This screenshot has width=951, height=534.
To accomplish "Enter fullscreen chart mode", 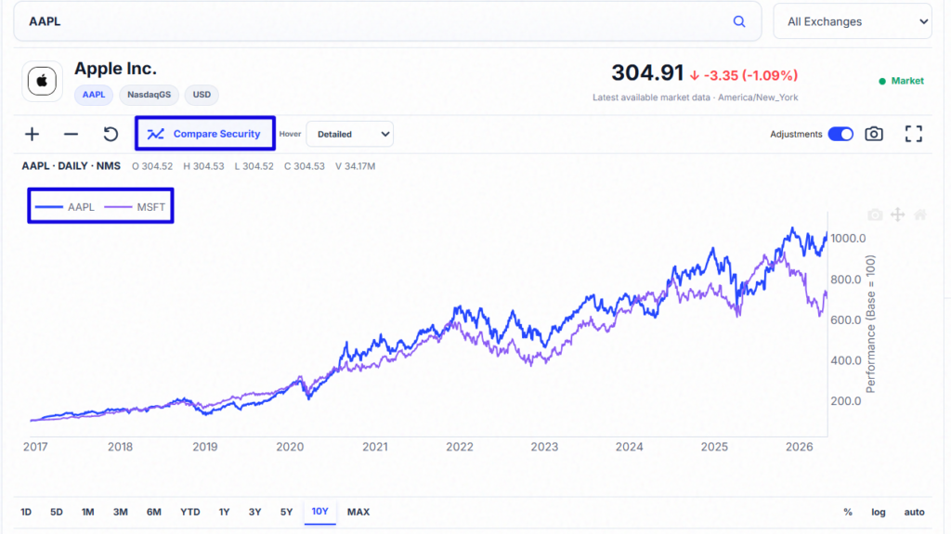I will (x=914, y=134).
